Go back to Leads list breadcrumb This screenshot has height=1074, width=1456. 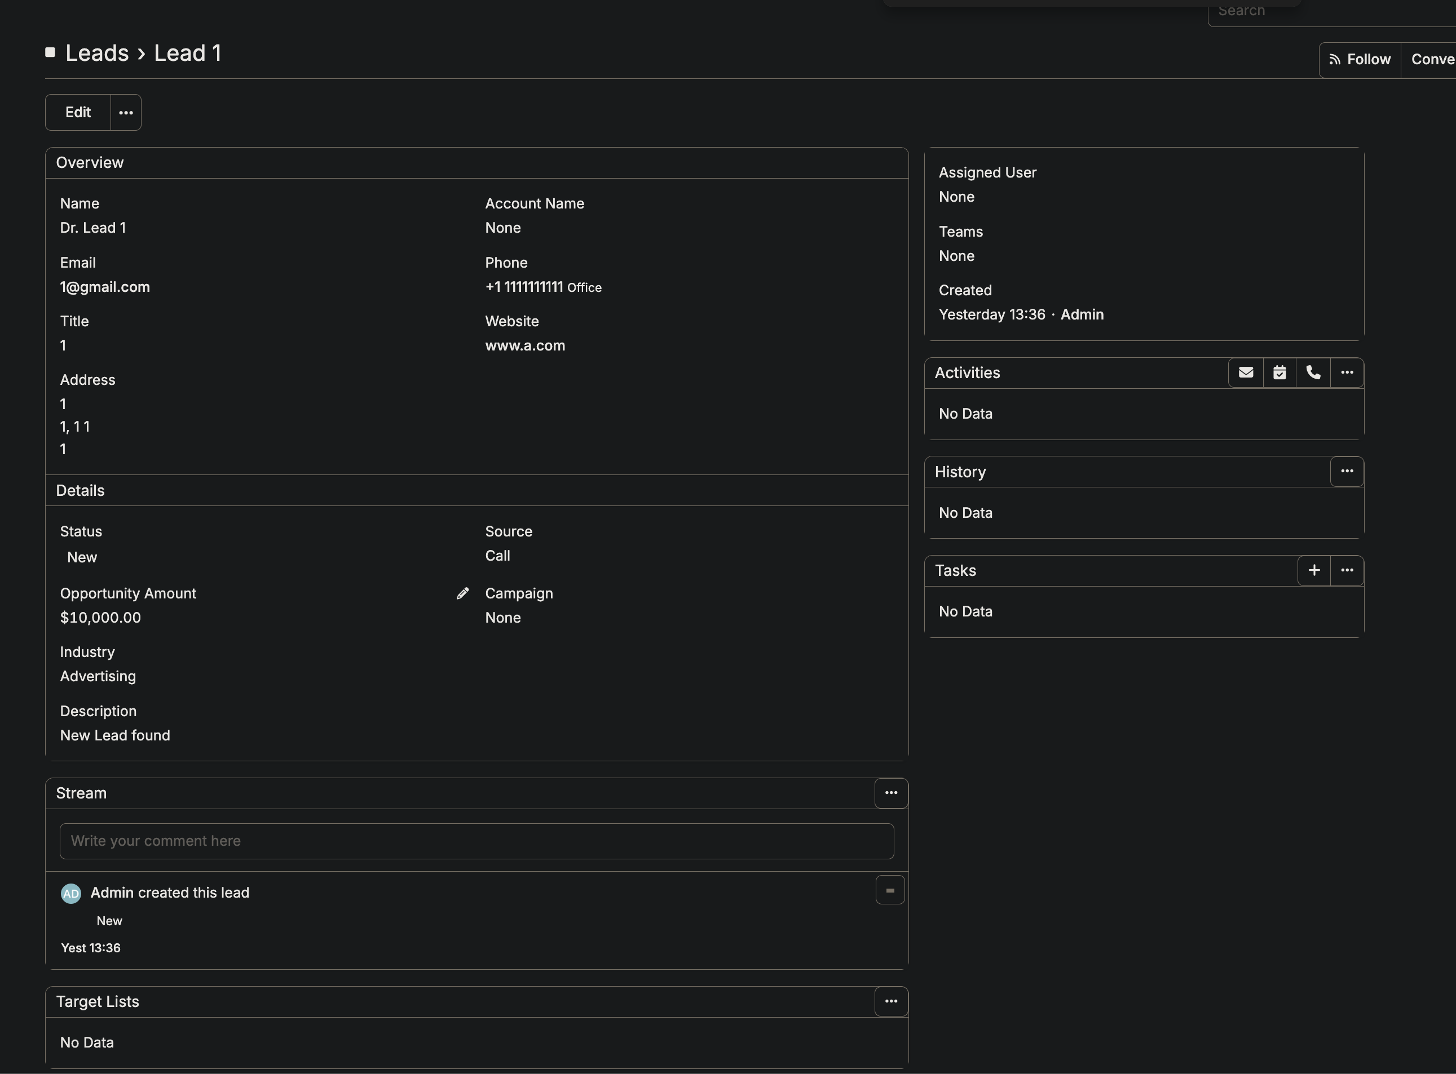point(97,52)
